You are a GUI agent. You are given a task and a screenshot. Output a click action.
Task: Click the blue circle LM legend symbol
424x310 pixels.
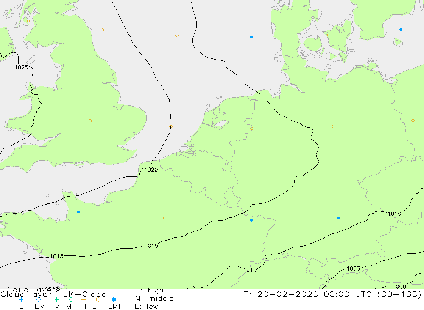click(39, 299)
